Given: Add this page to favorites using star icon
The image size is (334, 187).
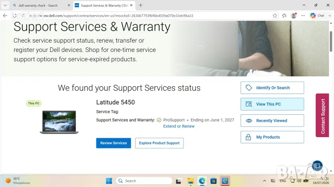Looking at the screenshot, I should click(x=275, y=16).
